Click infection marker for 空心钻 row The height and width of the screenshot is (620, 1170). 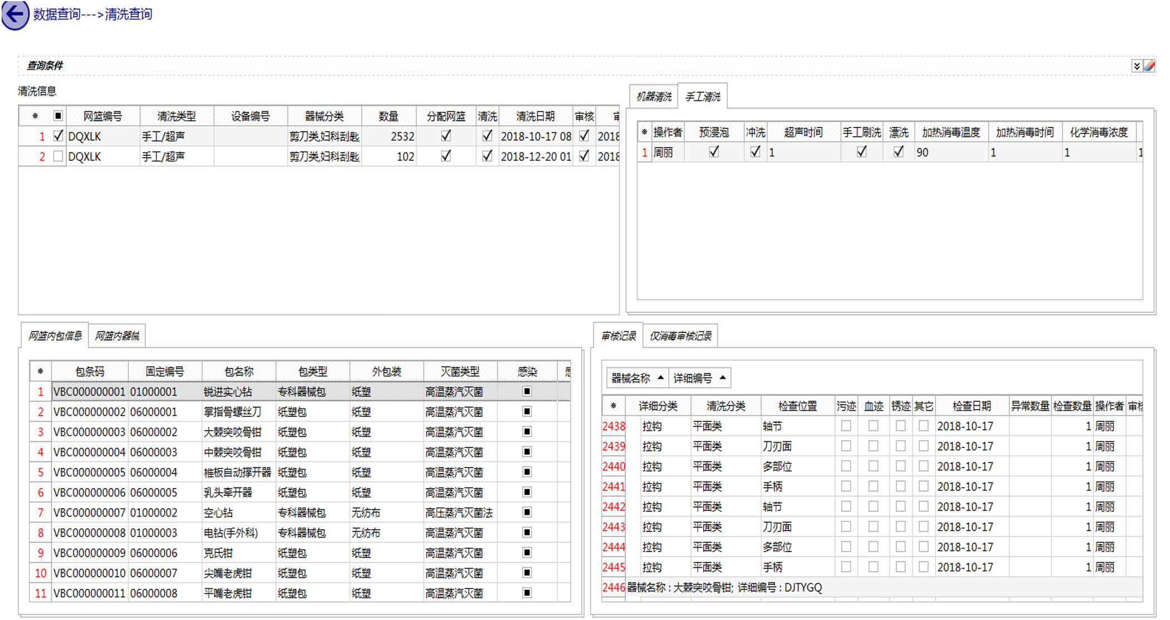[527, 512]
